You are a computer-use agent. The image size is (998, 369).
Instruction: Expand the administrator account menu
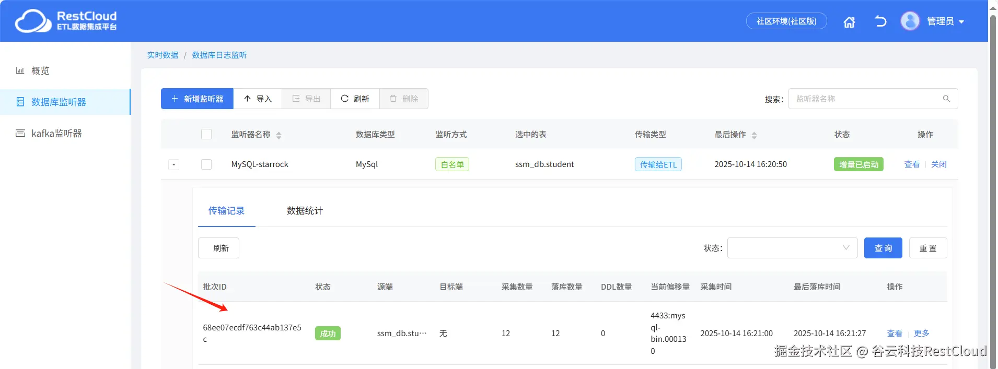point(961,22)
